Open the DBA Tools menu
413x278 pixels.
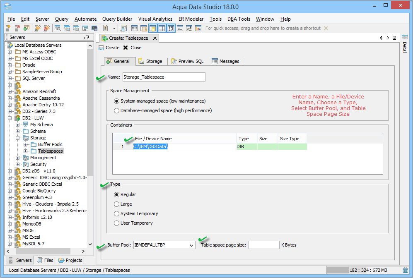pos(239,19)
